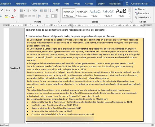Open the Correspondencia tab
This screenshot has width=155, height=127.
pos(40,4)
